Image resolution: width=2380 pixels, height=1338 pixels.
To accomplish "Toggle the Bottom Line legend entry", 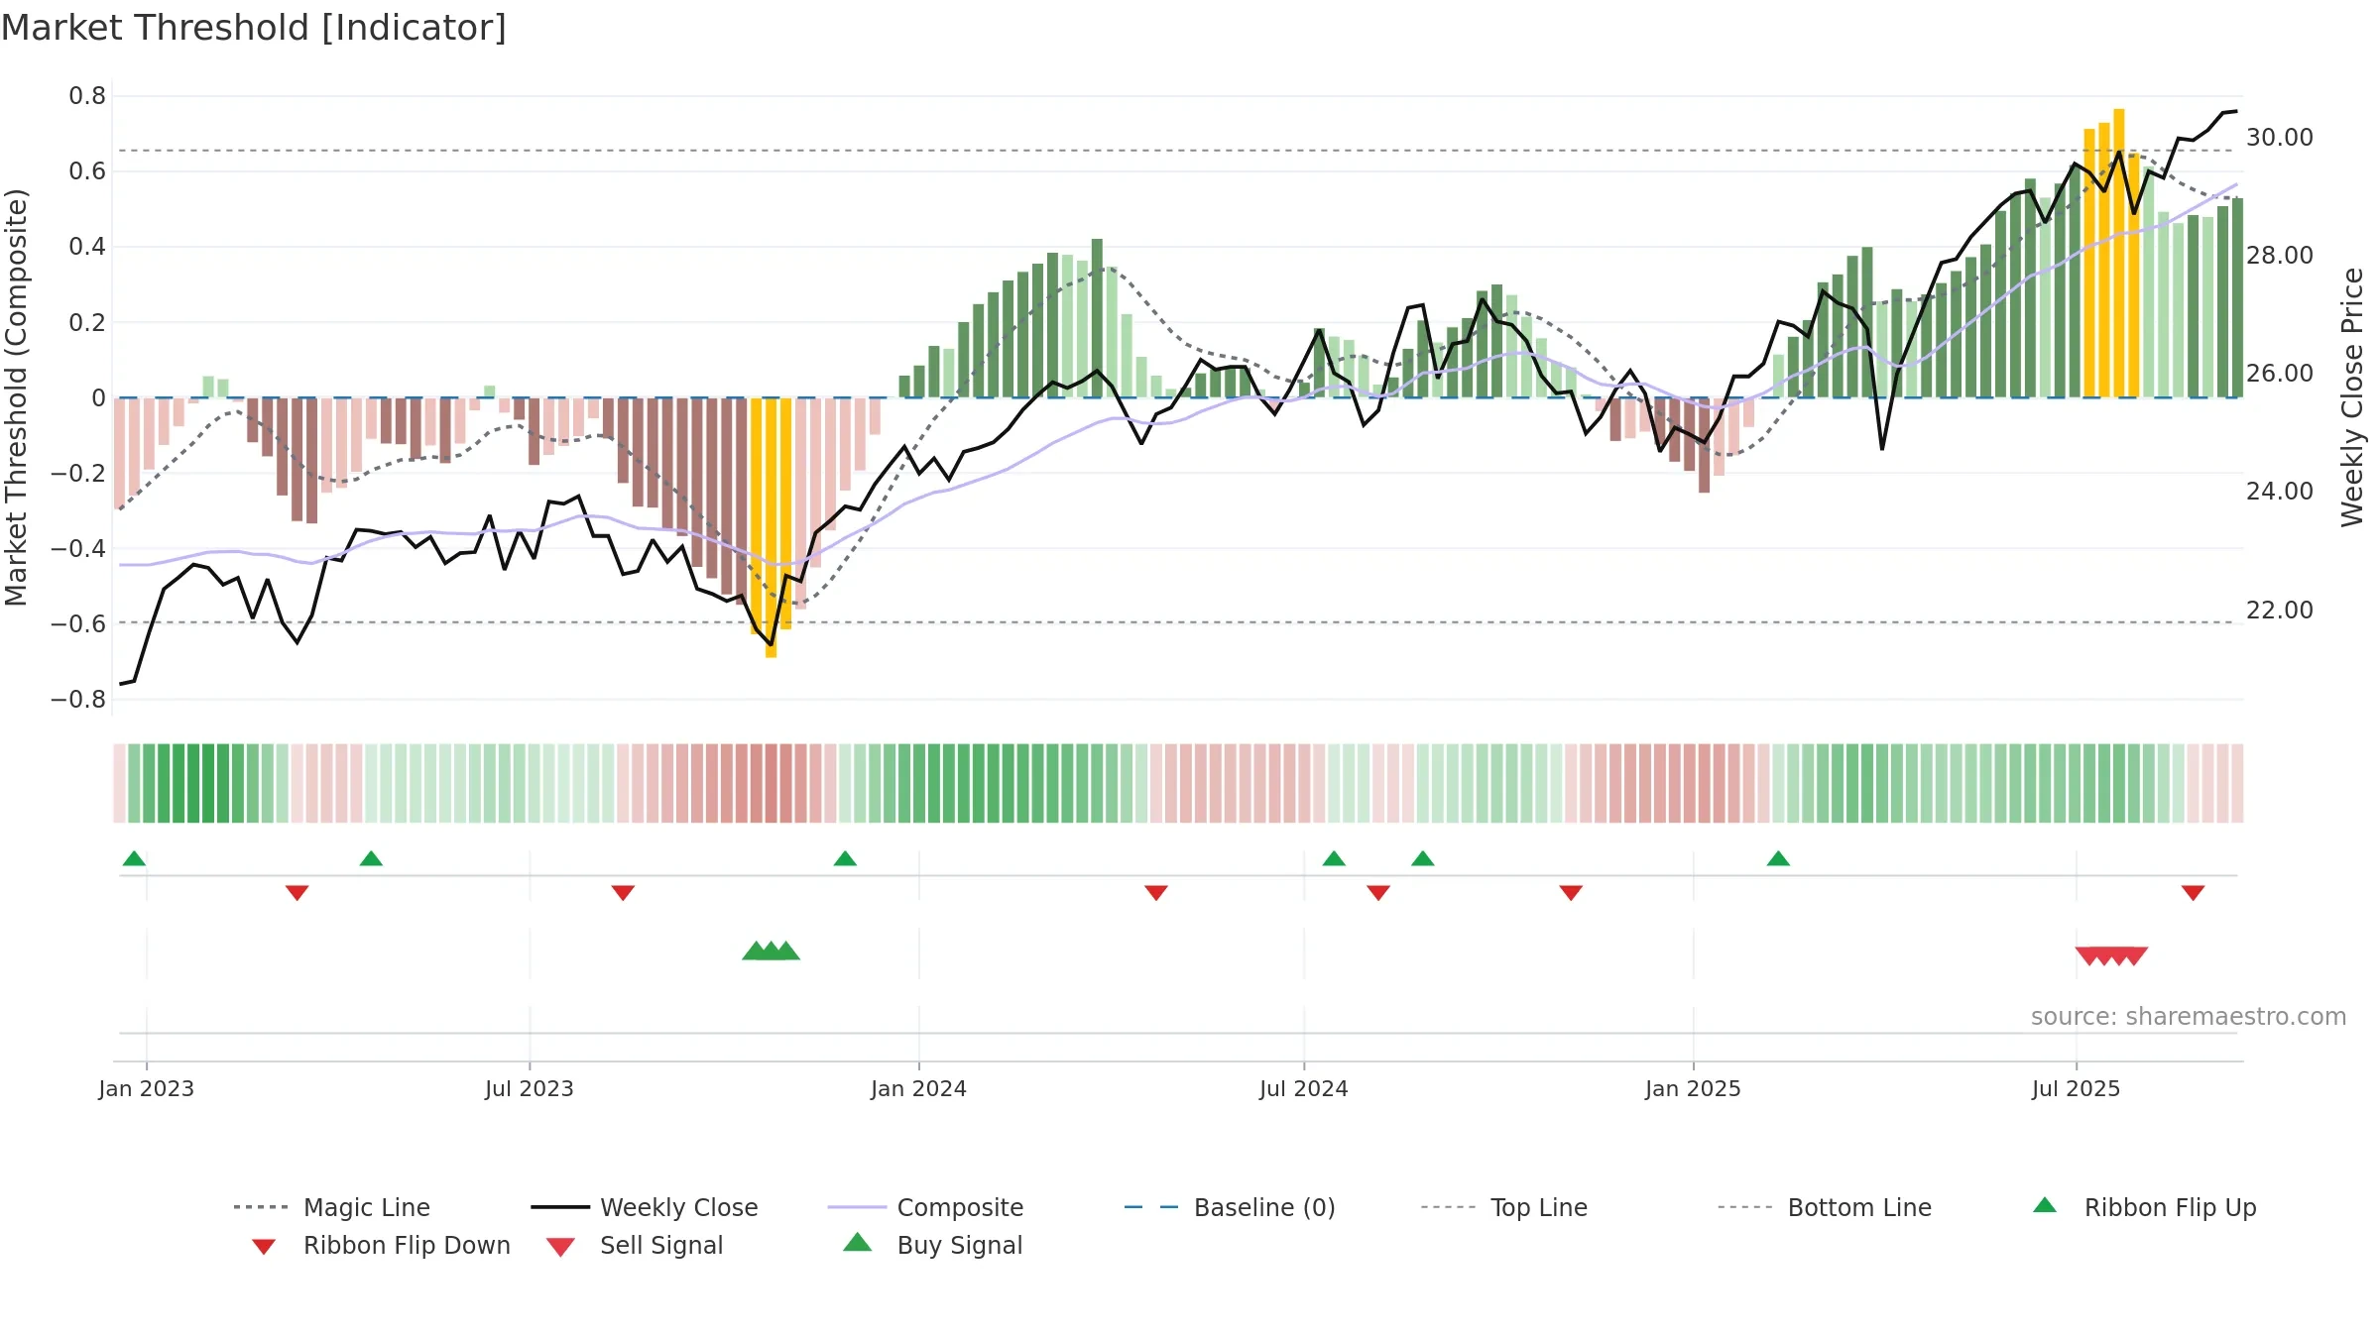I will click(x=1825, y=1207).
